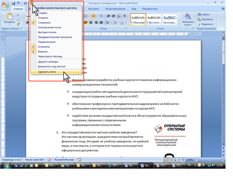The width and height of the screenshot is (233, 186).
Task: Click the vertical scrollbar thumb
Action: [x=224, y=52]
